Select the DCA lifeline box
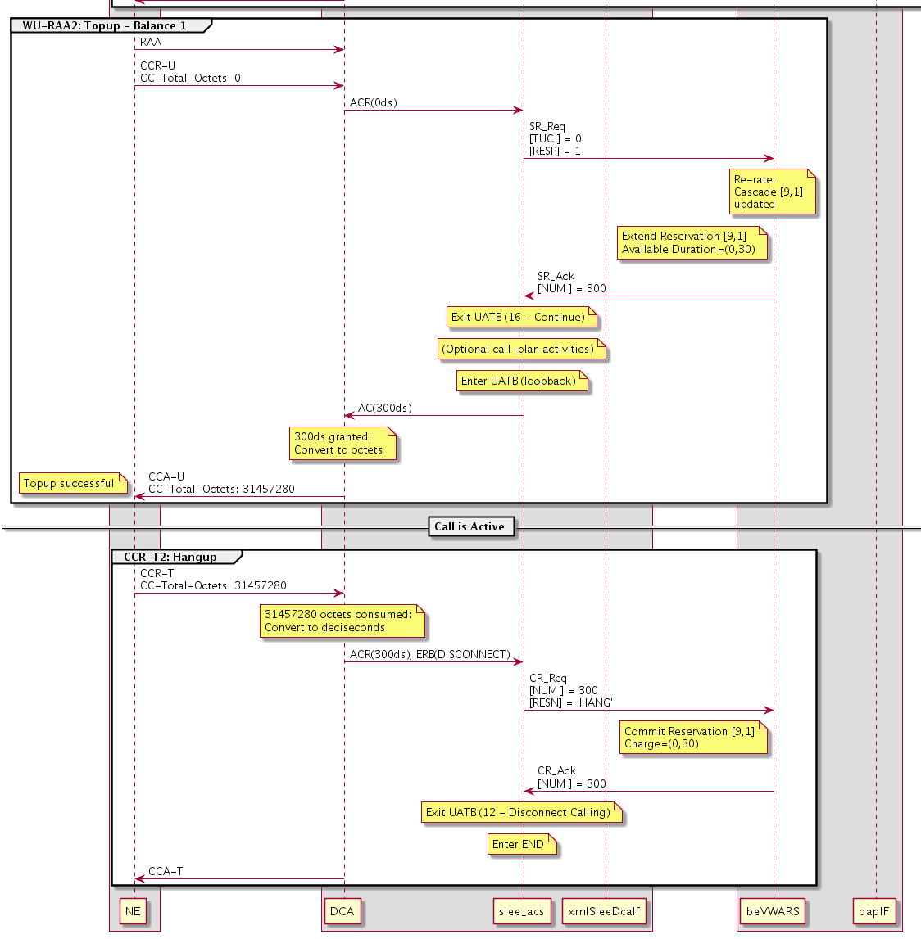Image resolution: width=921 pixels, height=939 pixels. coord(343,911)
